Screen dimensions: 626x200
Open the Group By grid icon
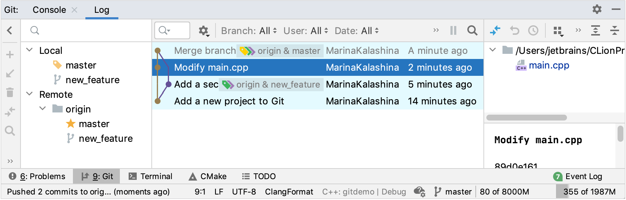(x=558, y=31)
